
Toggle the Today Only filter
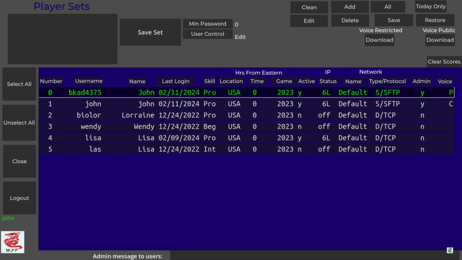point(430,6)
